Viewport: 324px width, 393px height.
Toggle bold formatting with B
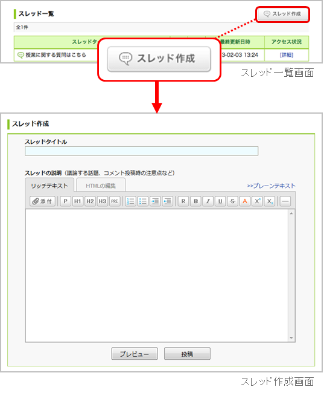tap(195, 201)
